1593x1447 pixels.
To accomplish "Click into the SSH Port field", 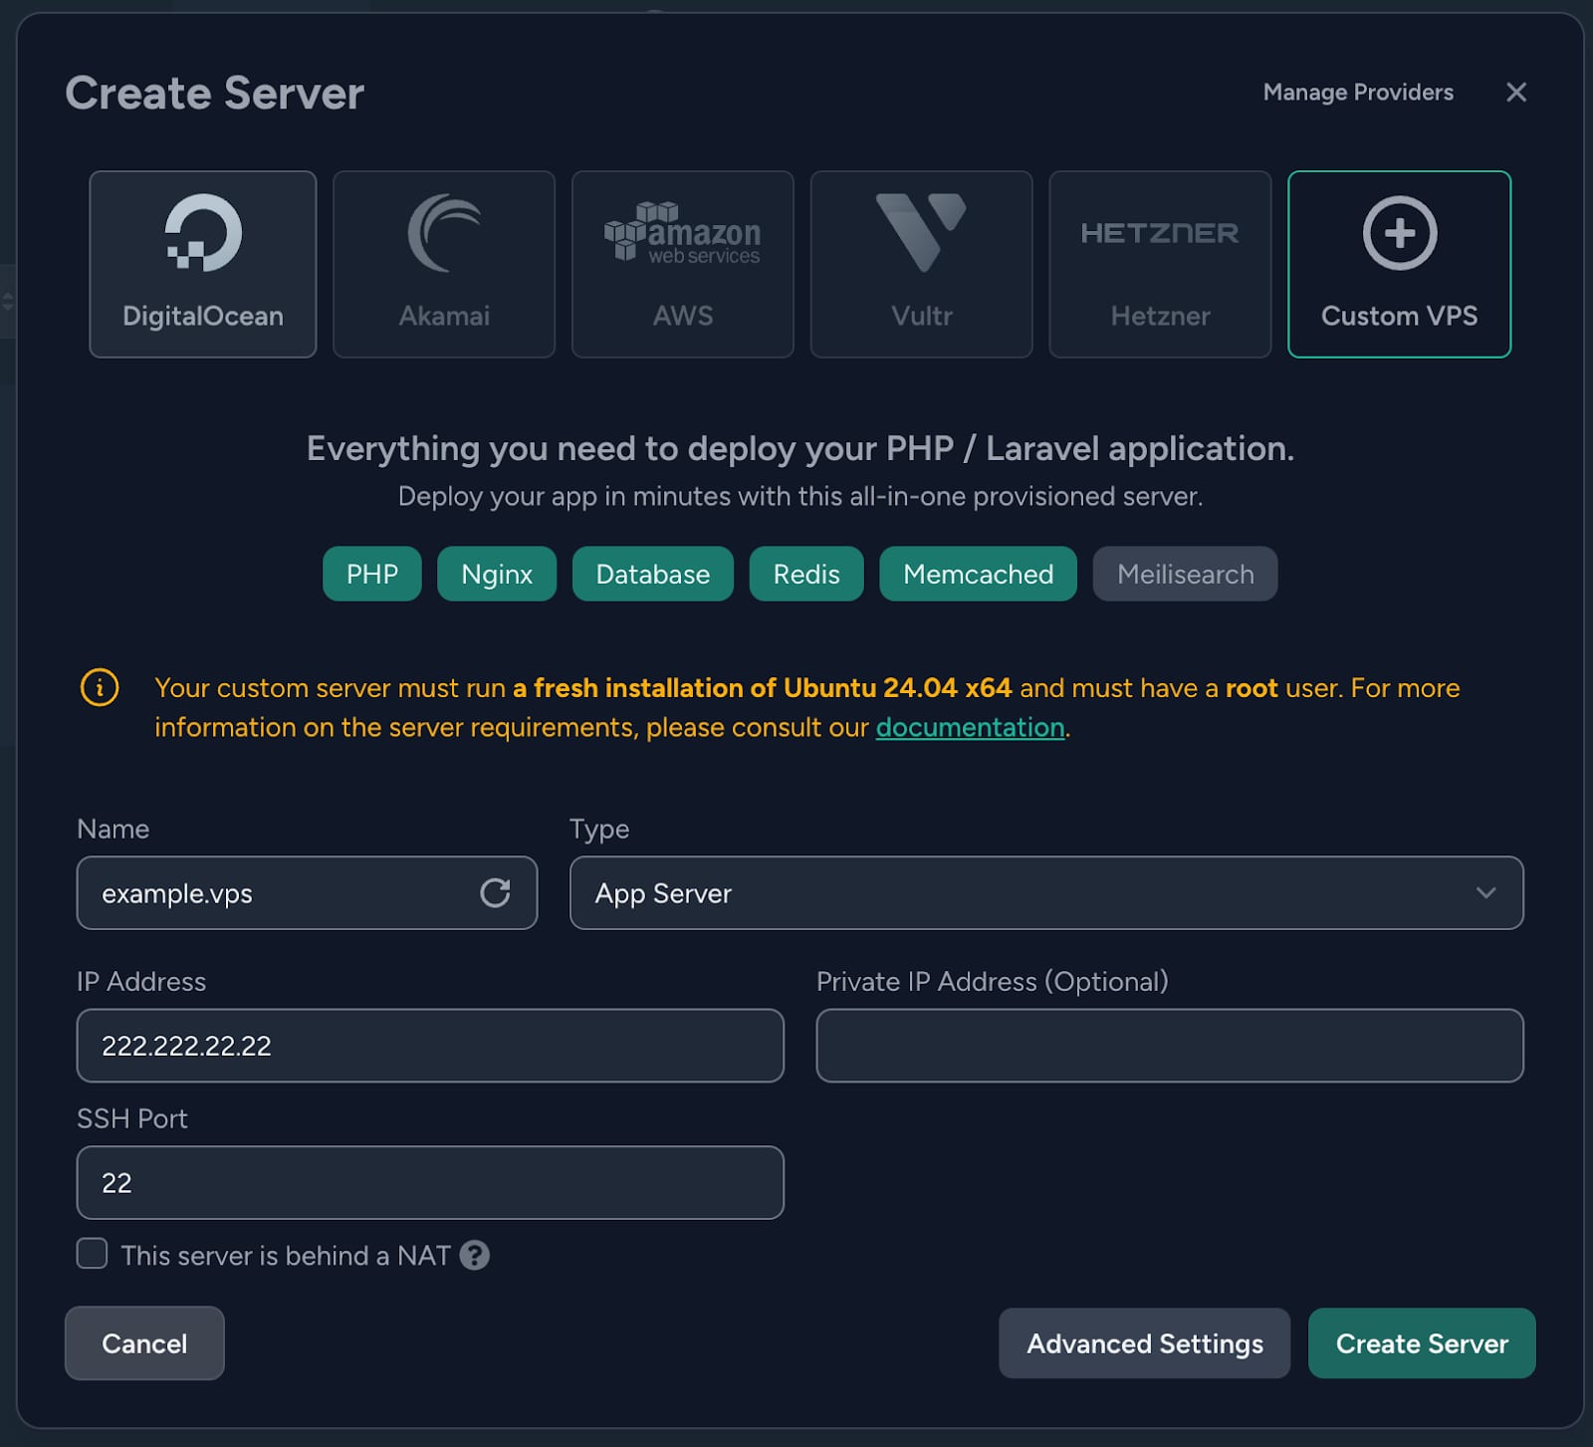I will [430, 1183].
